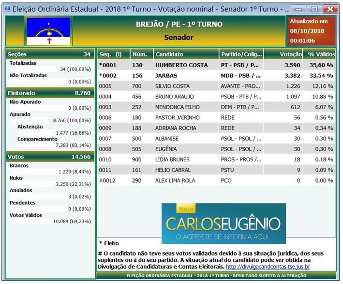Viewport: 343px width, 284px height.
Task: Sort by the Núm. column header
Action: point(142,54)
